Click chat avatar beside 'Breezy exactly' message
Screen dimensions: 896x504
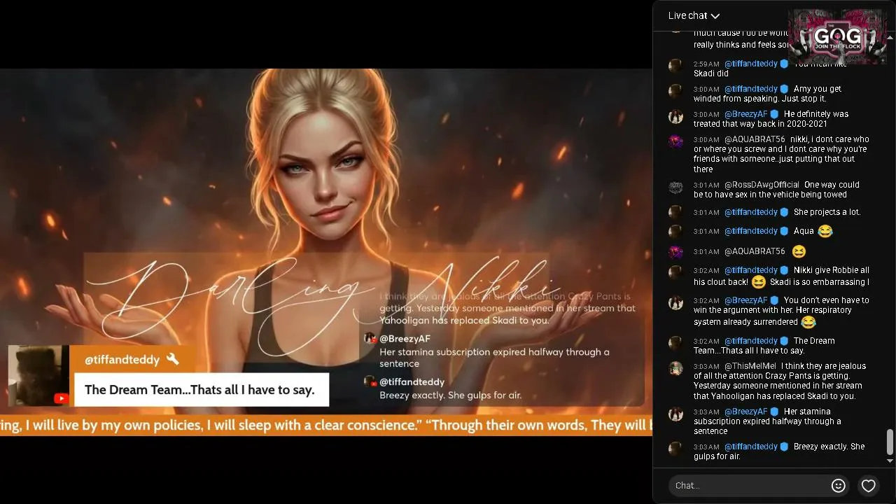coord(675,449)
